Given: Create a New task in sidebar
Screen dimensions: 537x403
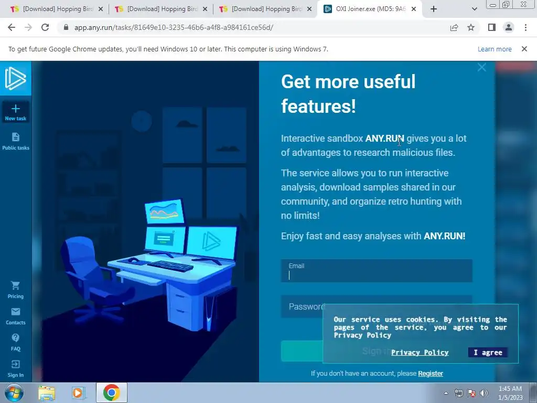Looking at the screenshot, I should coord(15,112).
